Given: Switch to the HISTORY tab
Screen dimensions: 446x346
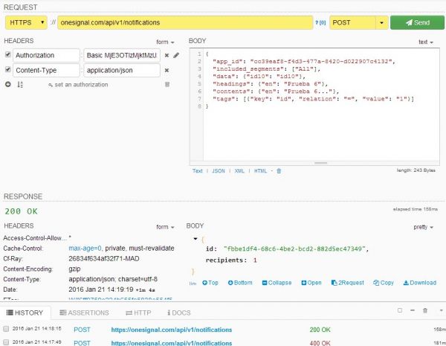Looking at the screenshot, I should pos(25,313).
